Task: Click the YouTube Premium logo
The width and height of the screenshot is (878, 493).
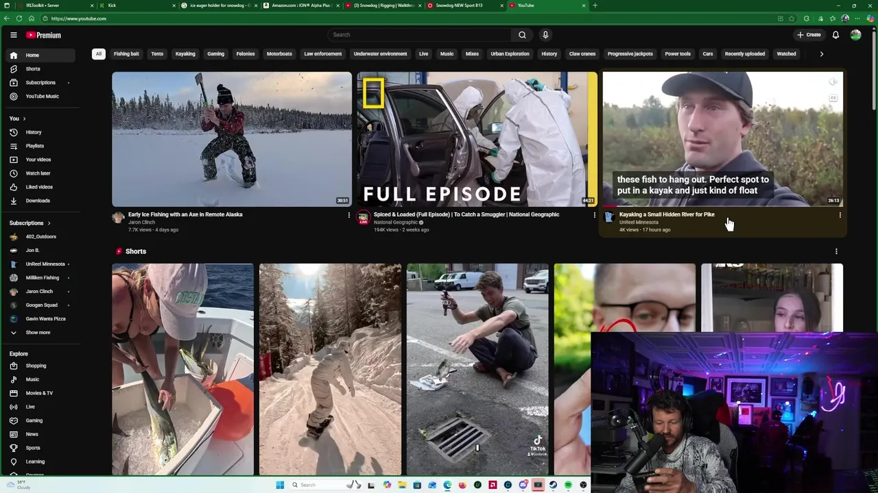Action: [x=43, y=35]
